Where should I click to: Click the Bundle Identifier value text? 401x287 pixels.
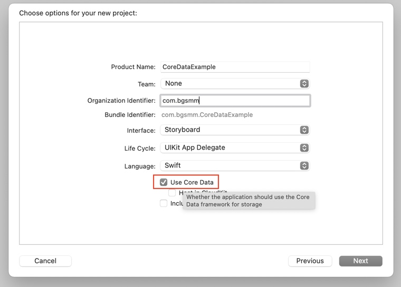[x=207, y=115]
